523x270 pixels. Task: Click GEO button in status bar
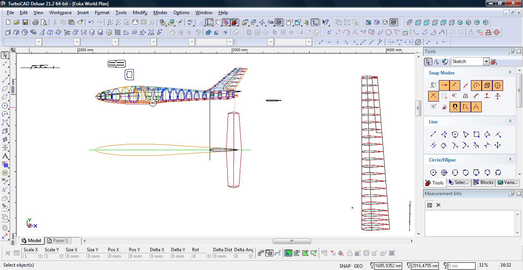358,266
